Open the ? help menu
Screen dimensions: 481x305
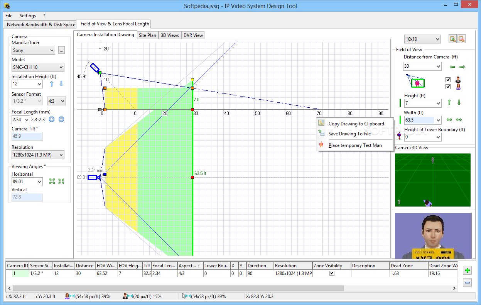click(x=44, y=16)
